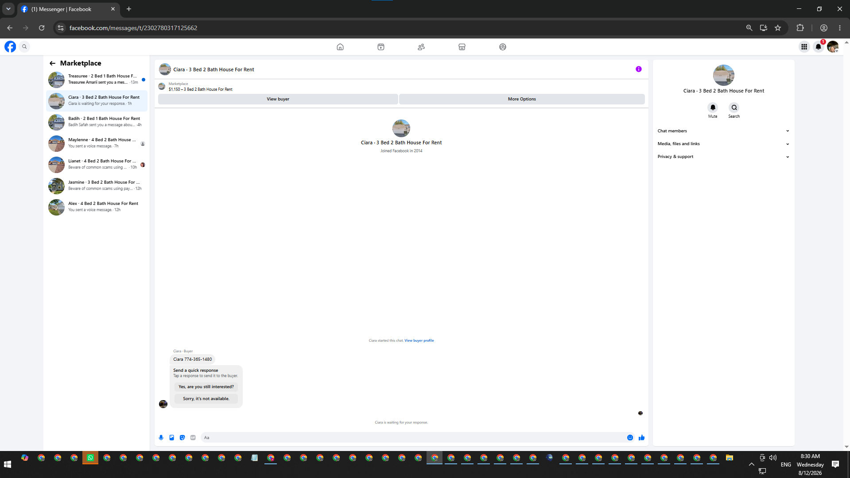This screenshot has height=478, width=850.
Task: Click the listing thumbnail in the right panel
Action: pos(724,75)
